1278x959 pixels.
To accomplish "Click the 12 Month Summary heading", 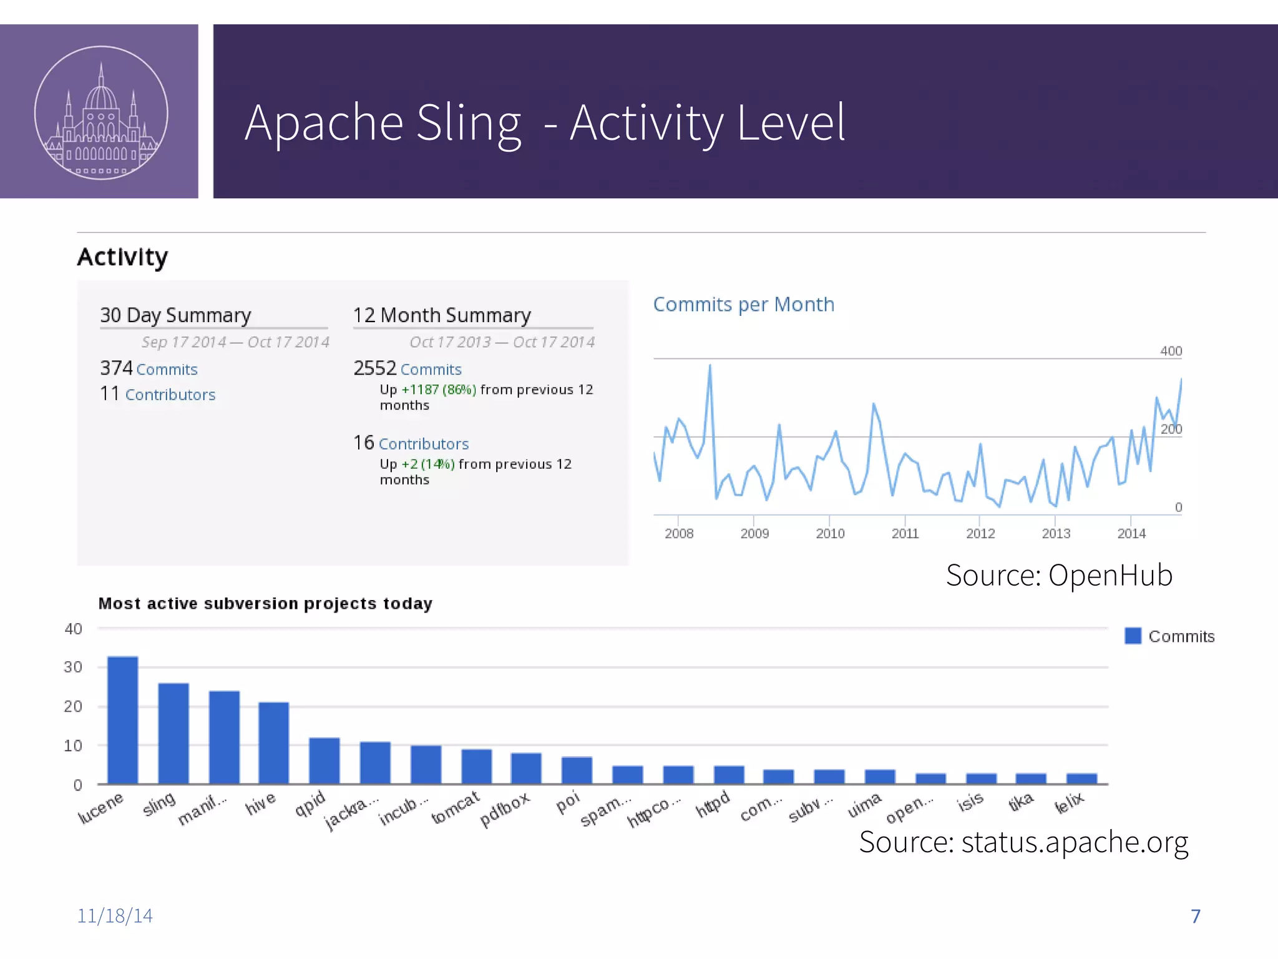I will tap(442, 315).
